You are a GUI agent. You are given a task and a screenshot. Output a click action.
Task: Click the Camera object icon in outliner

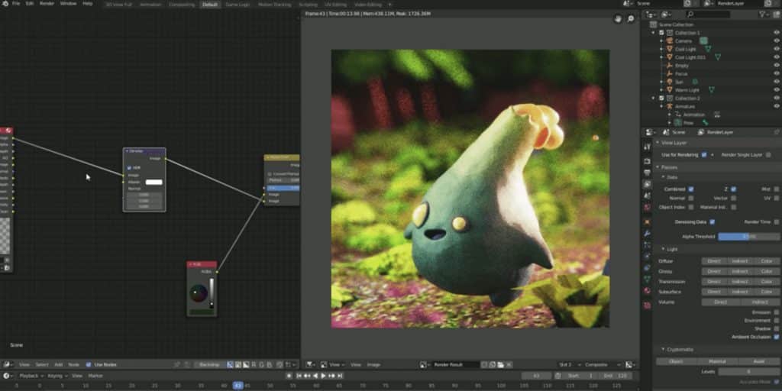click(670, 40)
